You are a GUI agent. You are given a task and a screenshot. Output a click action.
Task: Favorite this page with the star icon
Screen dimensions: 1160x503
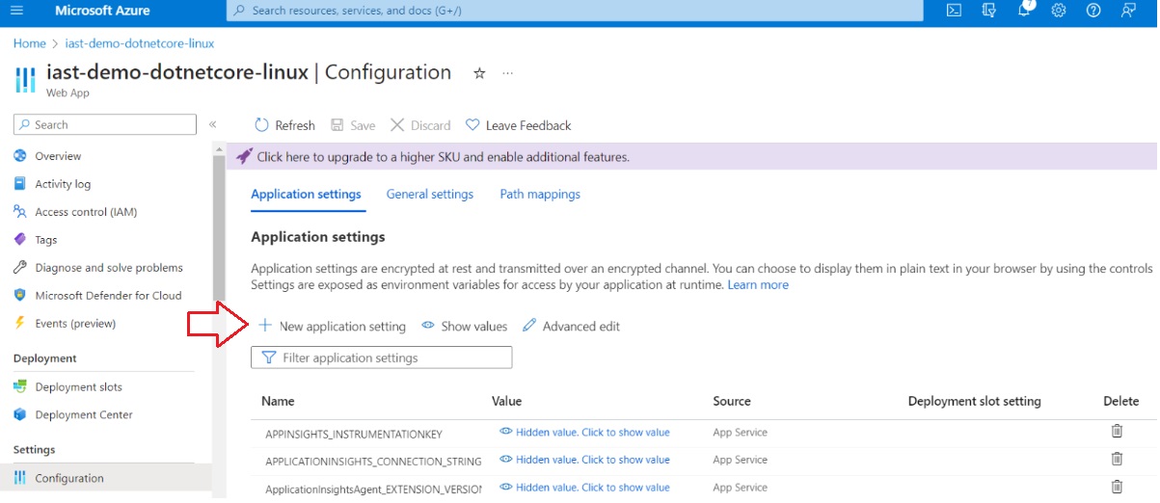[x=479, y=73]
